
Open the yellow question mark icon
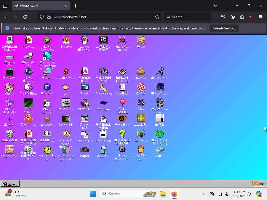122,134
